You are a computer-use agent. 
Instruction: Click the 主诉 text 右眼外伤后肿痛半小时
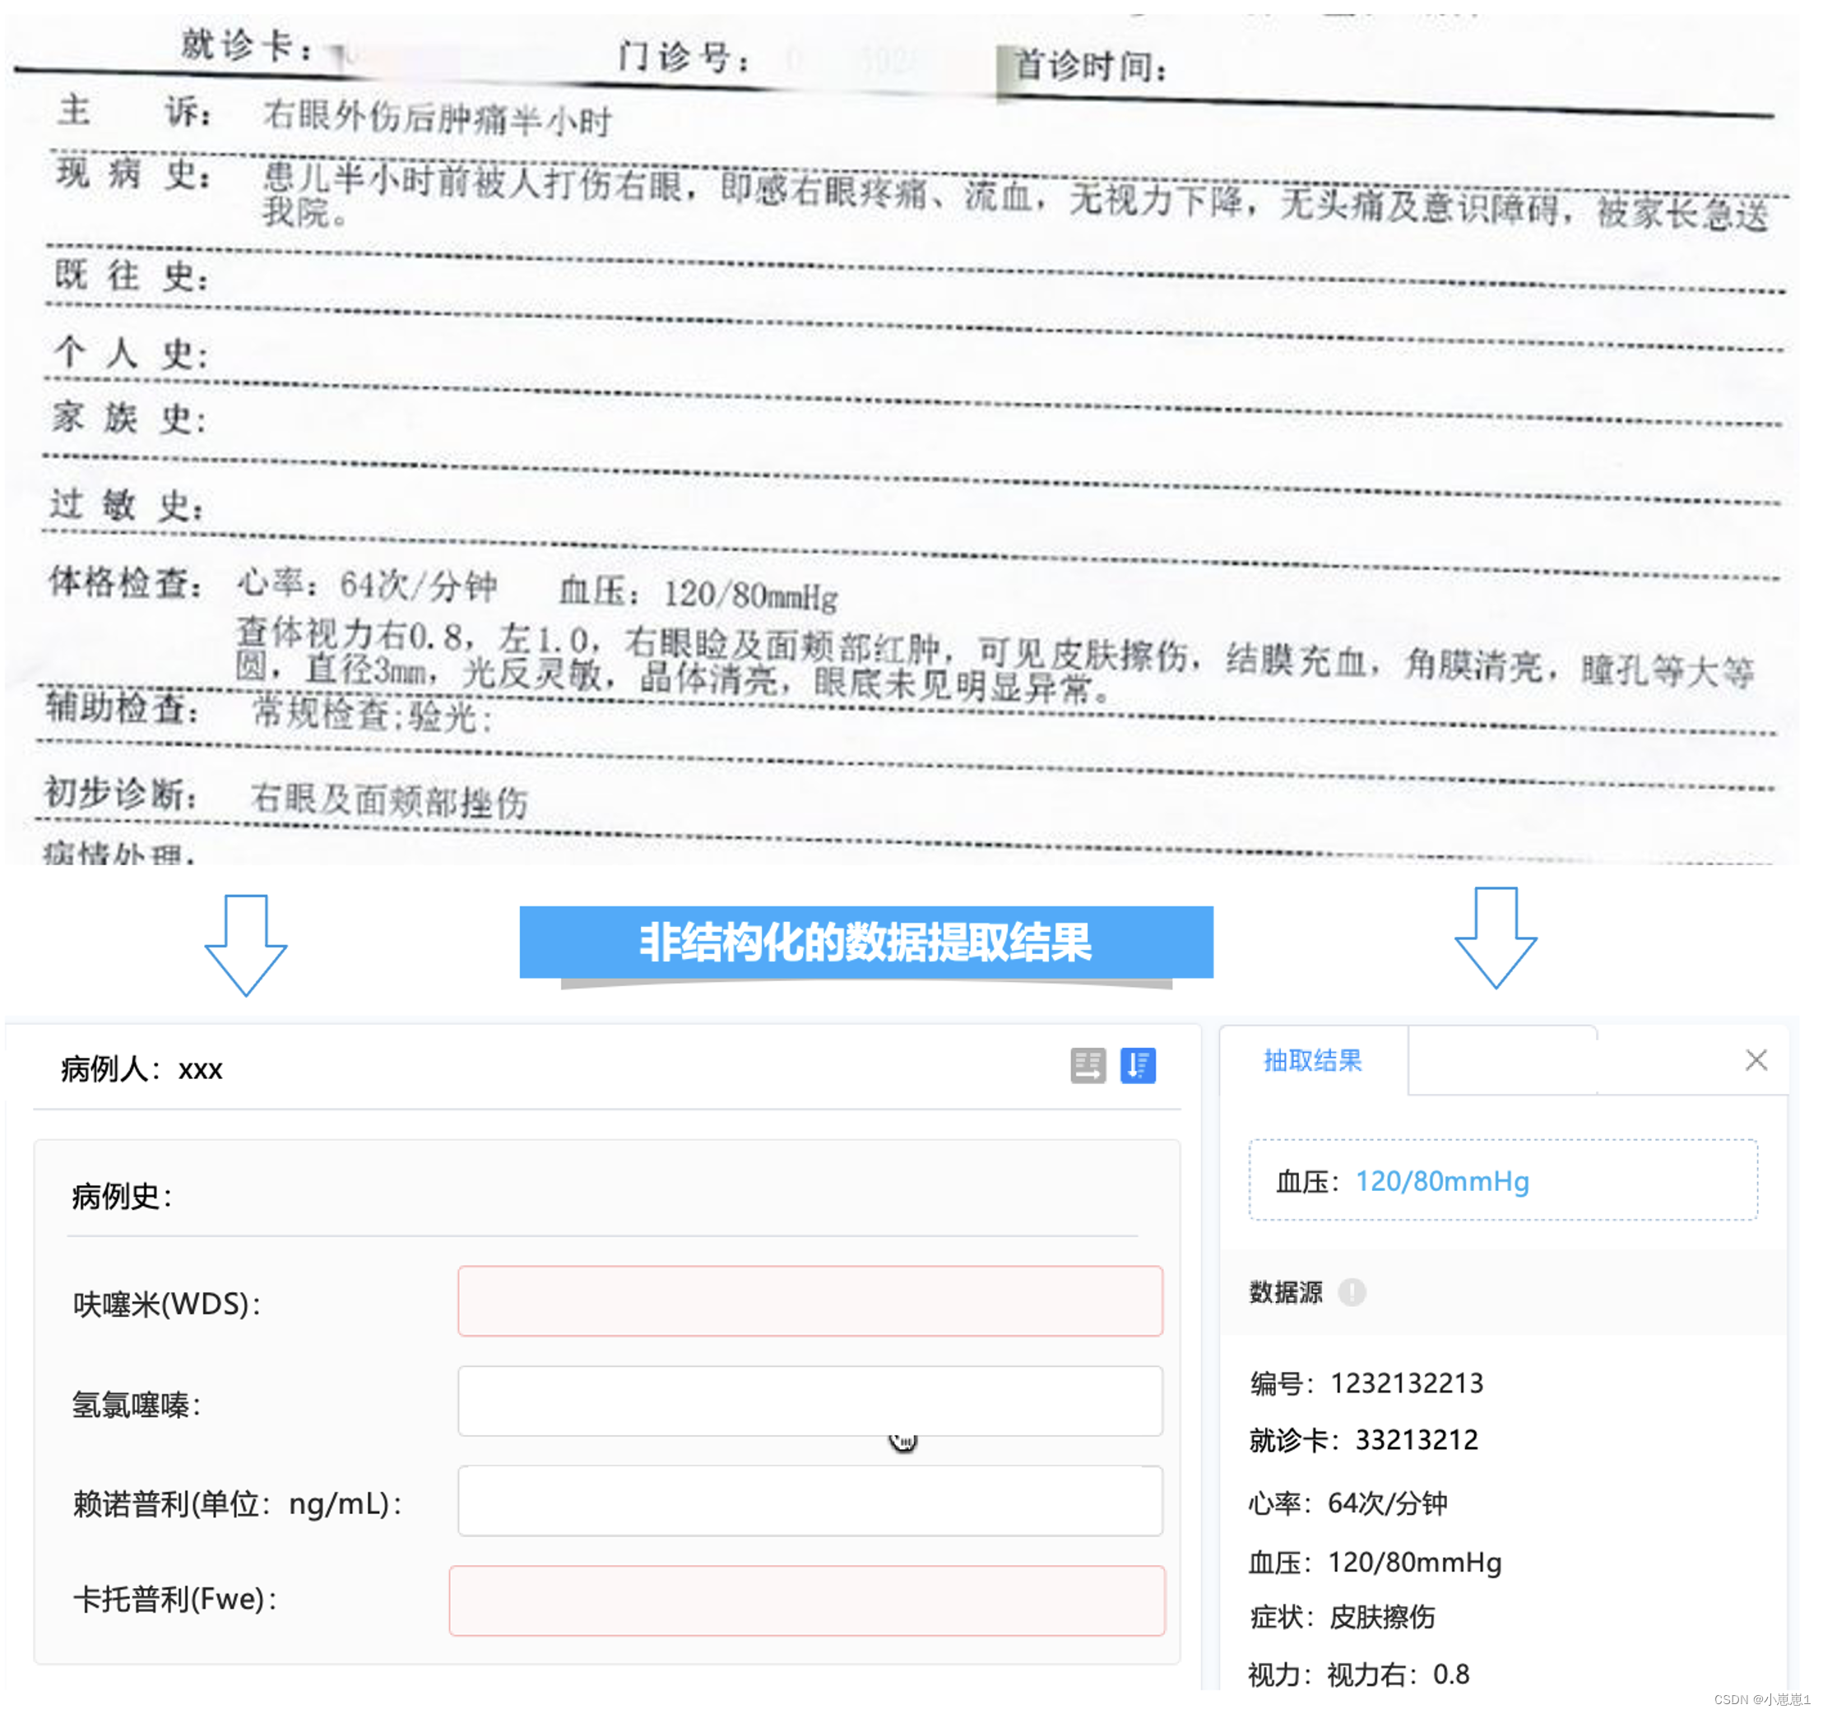point(437,118)
